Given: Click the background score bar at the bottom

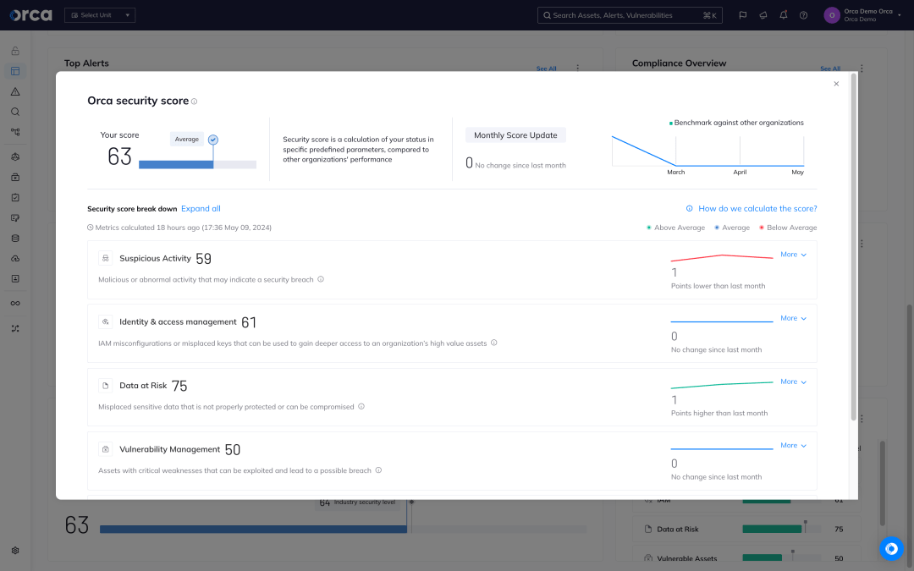Looking at the screenshot, I should click(x=343, y=529).
